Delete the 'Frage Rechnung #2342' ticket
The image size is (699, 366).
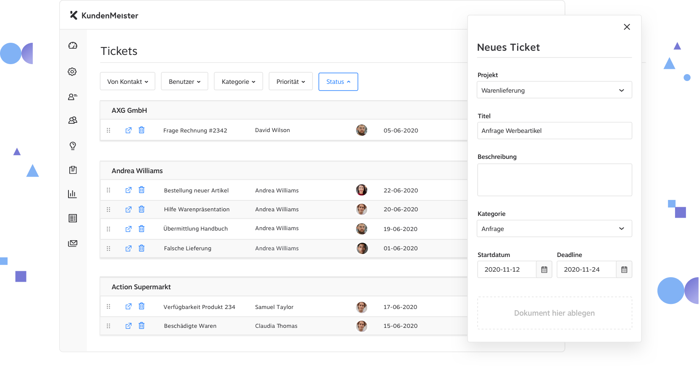tap(142, 130)
